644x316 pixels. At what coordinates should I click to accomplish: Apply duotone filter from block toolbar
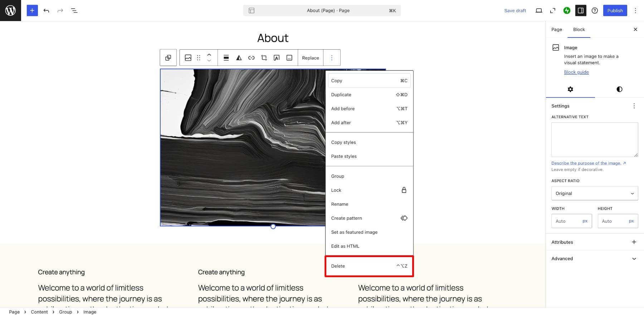pyautogui.click(x=239, y=58)
